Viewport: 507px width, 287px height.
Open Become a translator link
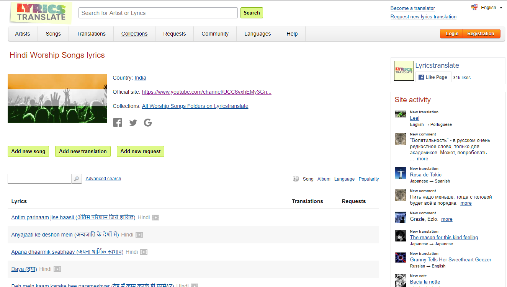(x=413, y=8)
